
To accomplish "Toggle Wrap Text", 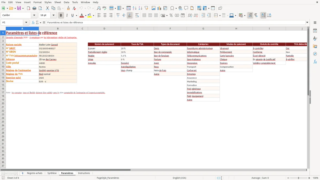I will (x=137, y=15).
